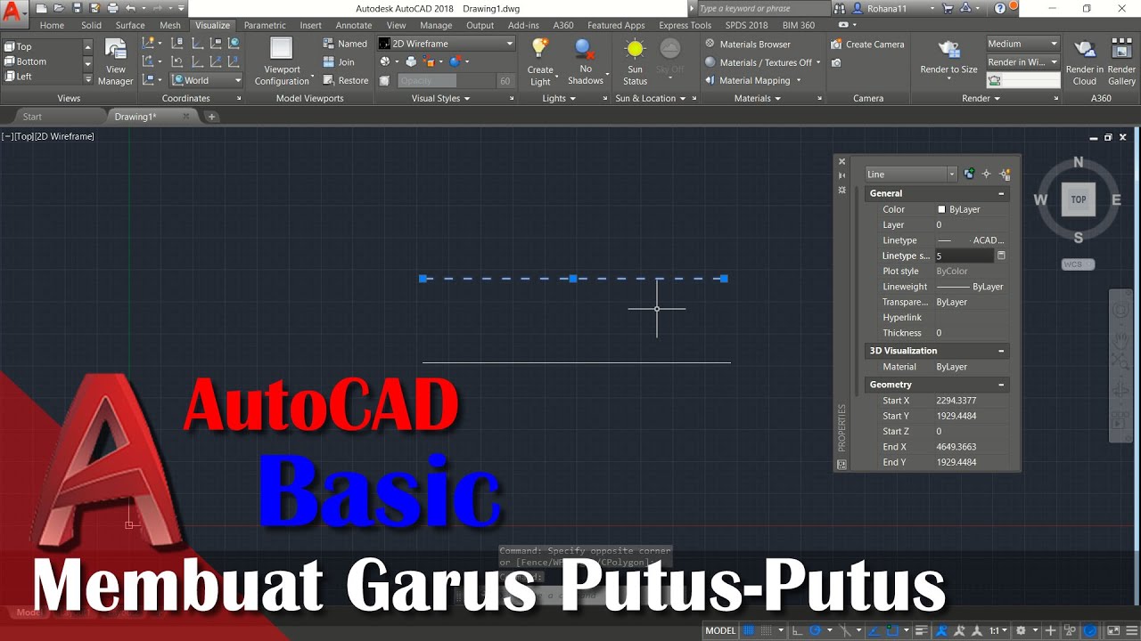This screenshot has width=1141, height=641.
Task: Toggle polar tracking in status bar
Action: point(816,630)
